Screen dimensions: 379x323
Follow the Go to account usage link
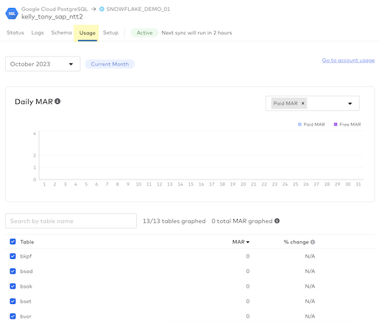tap(348, 60)
